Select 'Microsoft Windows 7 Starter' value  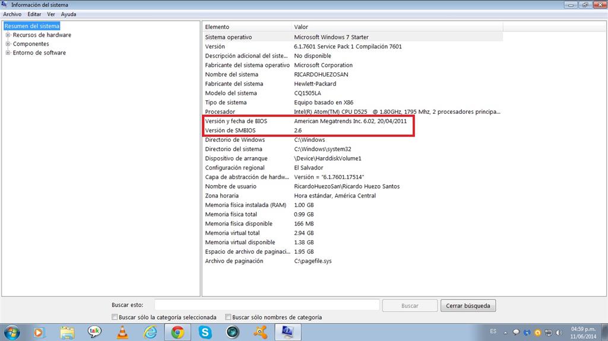[x=331, y=37]
